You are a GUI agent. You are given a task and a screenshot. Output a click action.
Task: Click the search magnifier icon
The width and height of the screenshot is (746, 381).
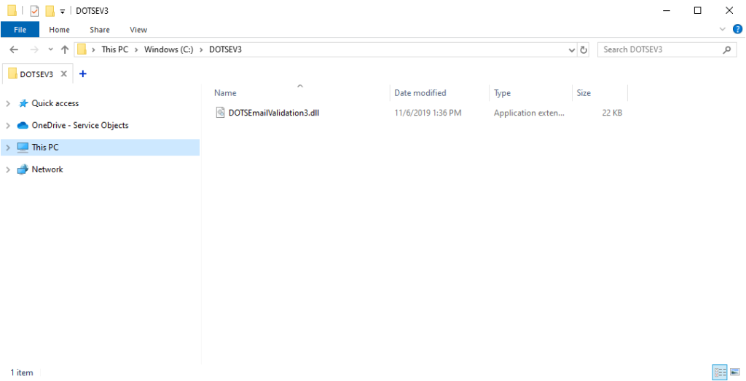pos(727,49)
